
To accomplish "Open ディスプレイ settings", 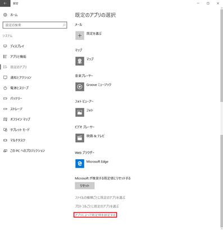I will tap(17, 46).
